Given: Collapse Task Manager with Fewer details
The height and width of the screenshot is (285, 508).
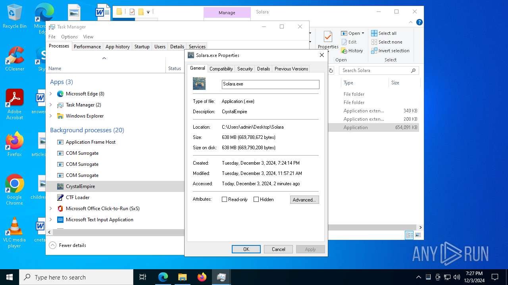Looking at the screenshot, I should (x=68, y=245).
